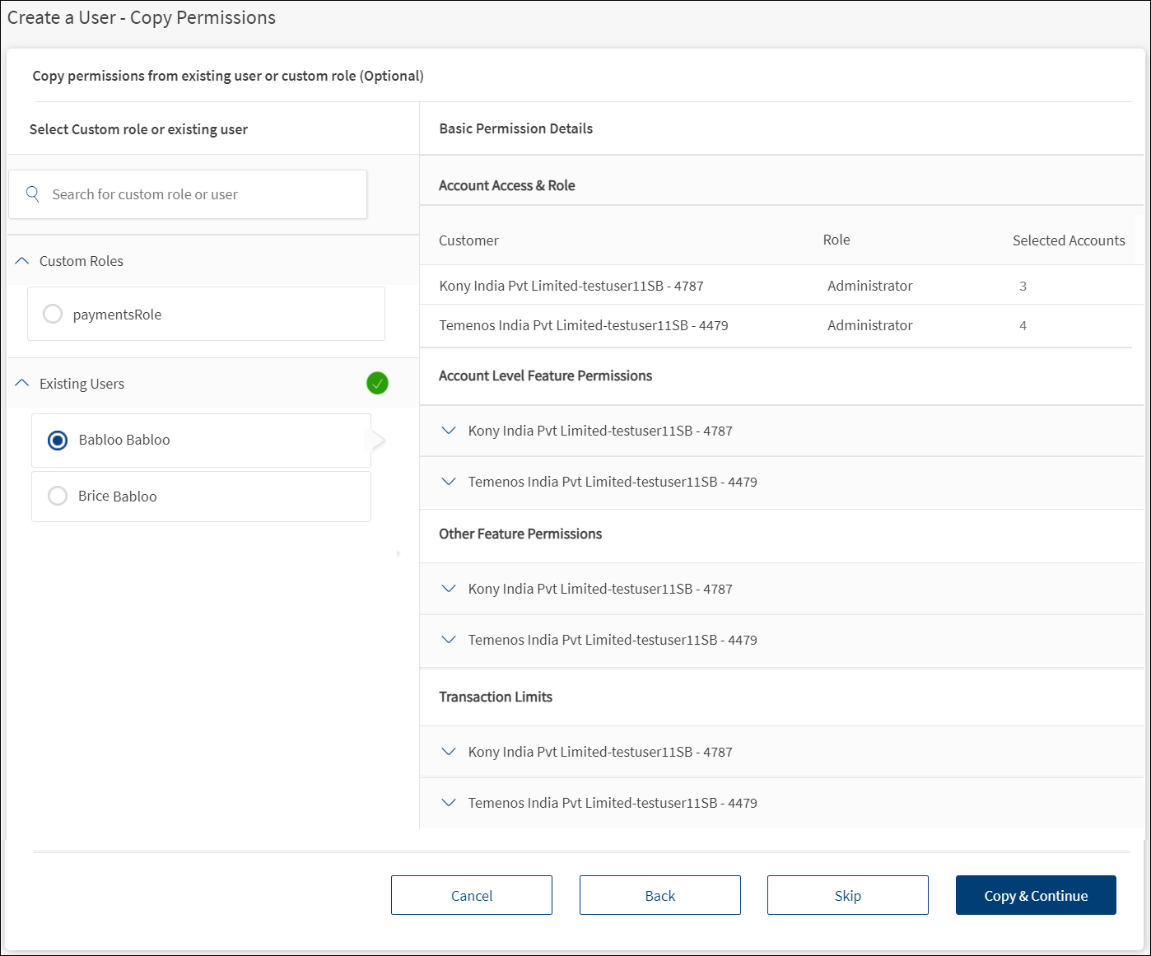
Task: Click Copy & Continue
Action: click(x=1036, y=895)
